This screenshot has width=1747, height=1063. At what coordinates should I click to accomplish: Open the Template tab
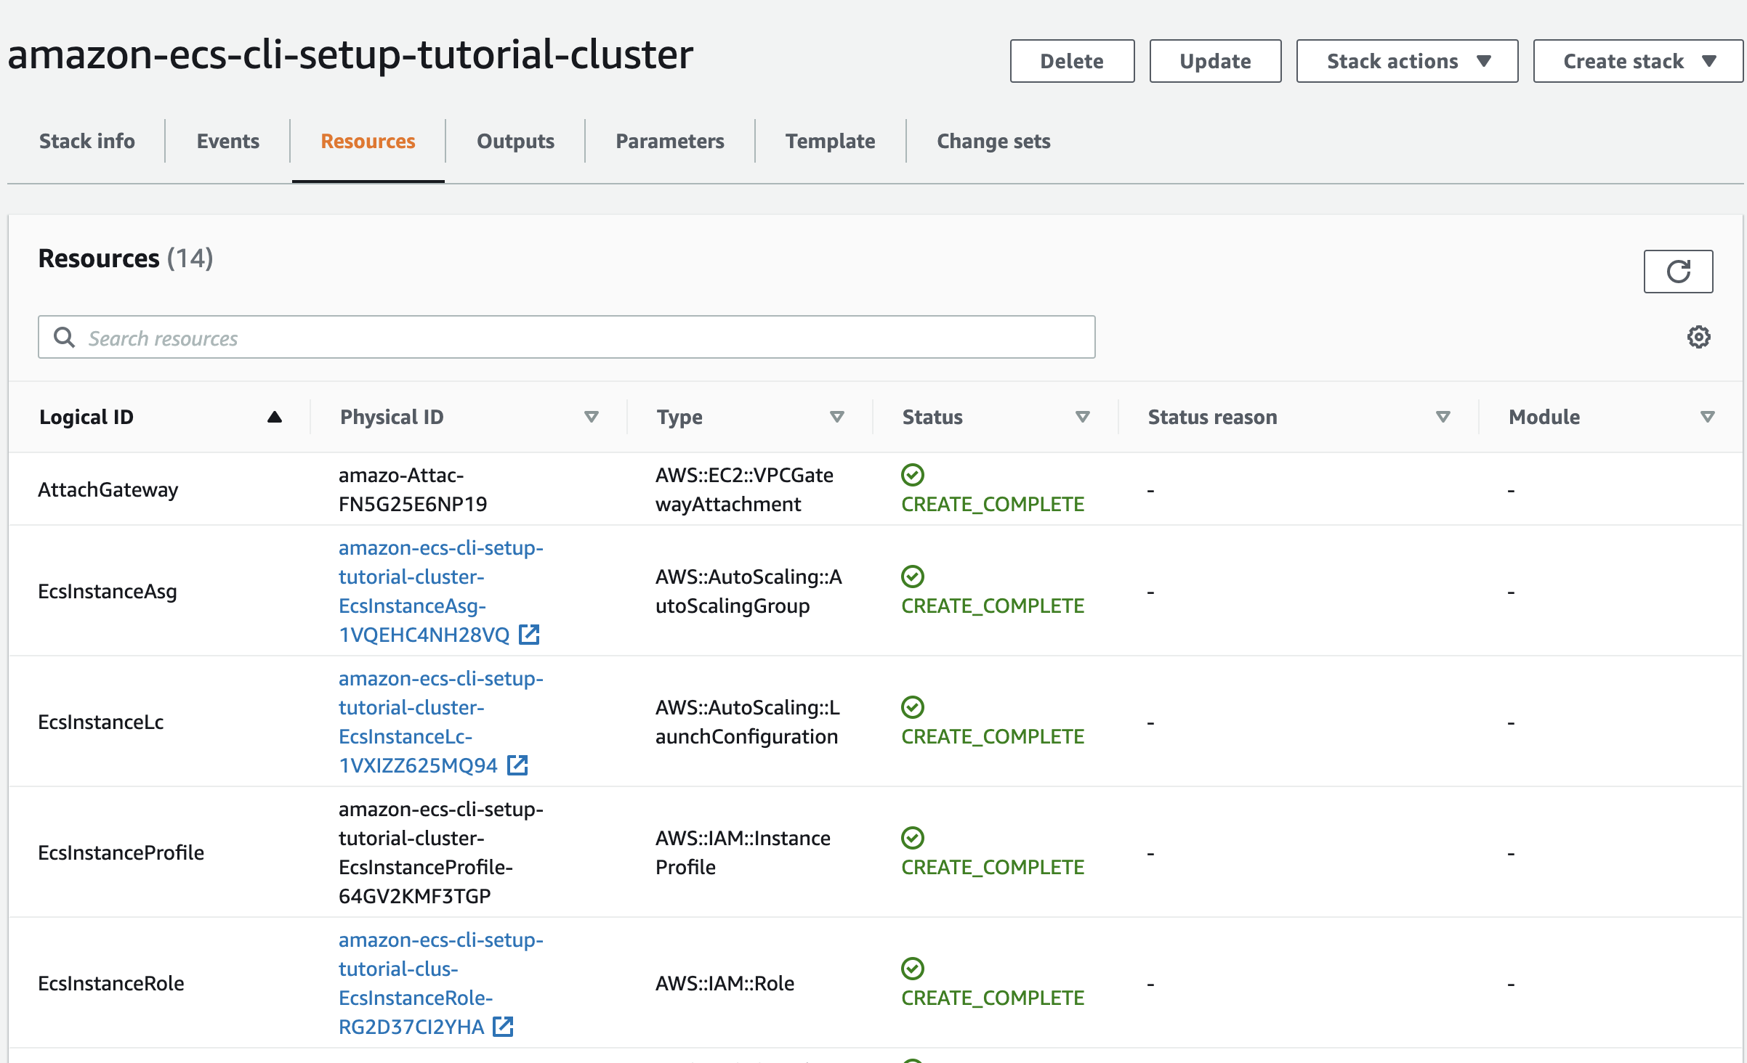click(830, 141)
